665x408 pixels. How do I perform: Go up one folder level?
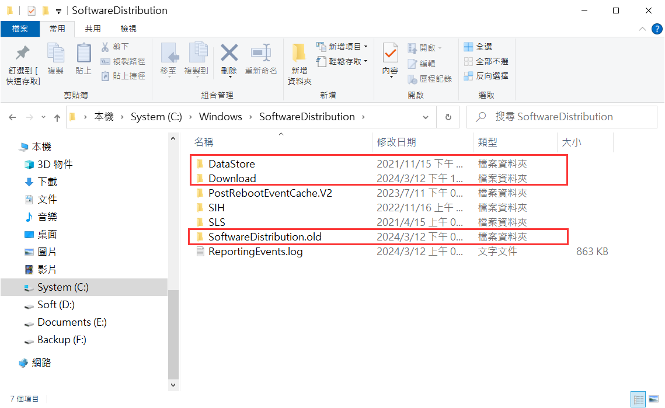(57, 117)
